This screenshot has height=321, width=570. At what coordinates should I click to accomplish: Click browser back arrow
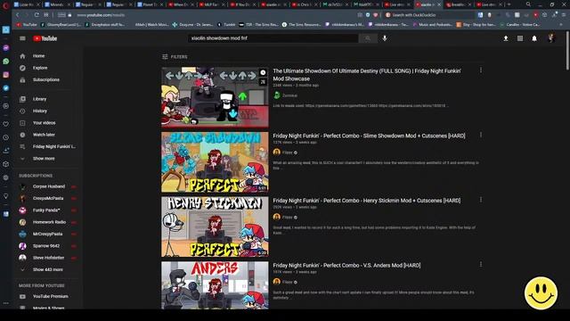tap(18, 15)
